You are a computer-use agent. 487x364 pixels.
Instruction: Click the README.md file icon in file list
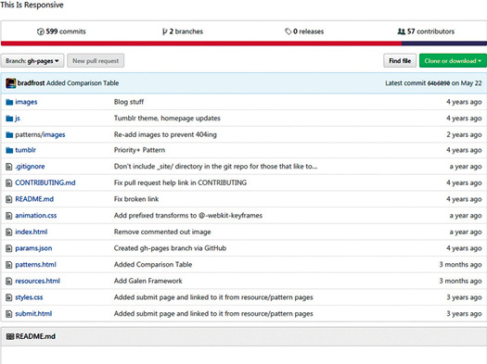pos(9,199)
